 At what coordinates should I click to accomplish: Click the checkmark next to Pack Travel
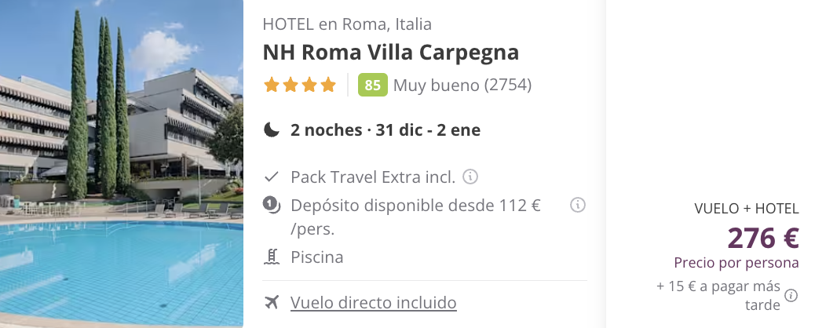272,177
